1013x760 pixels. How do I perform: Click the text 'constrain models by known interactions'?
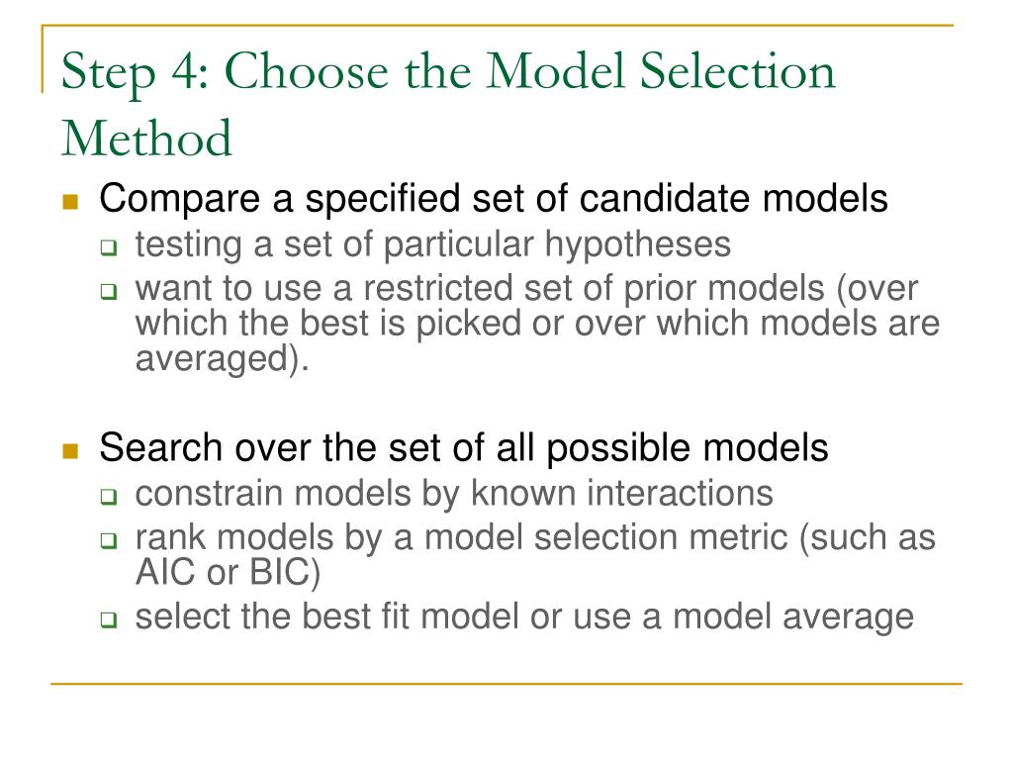[x=454, y=494]
